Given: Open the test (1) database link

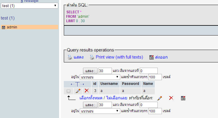Looking at the screenshot, I should coord(8,18).
